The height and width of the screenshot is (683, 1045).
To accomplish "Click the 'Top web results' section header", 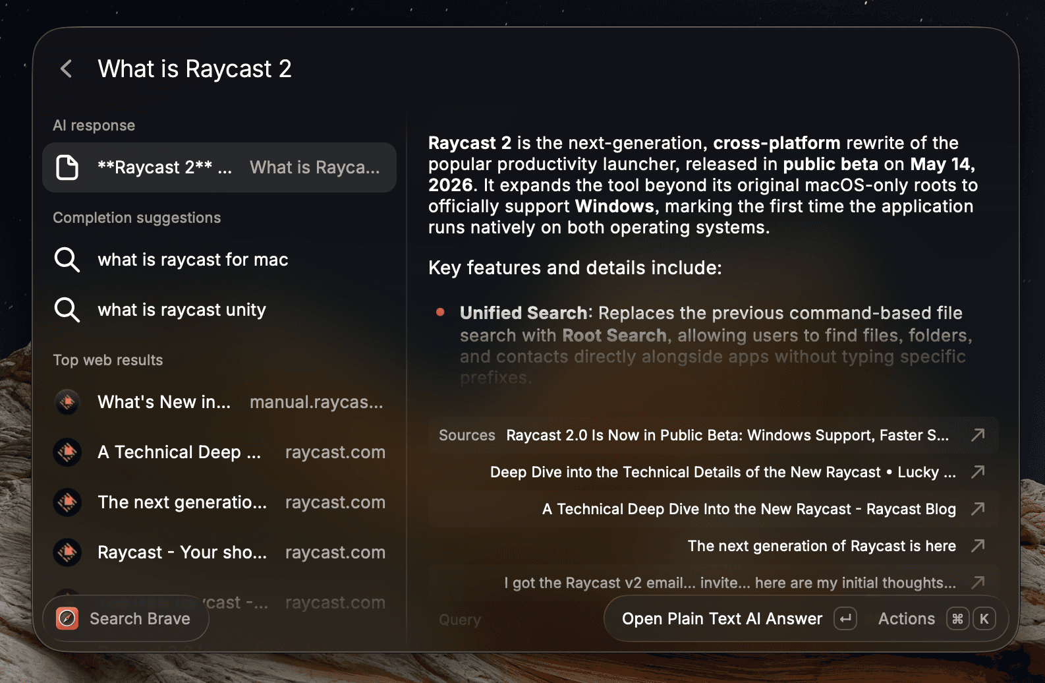I will (108, 360).
